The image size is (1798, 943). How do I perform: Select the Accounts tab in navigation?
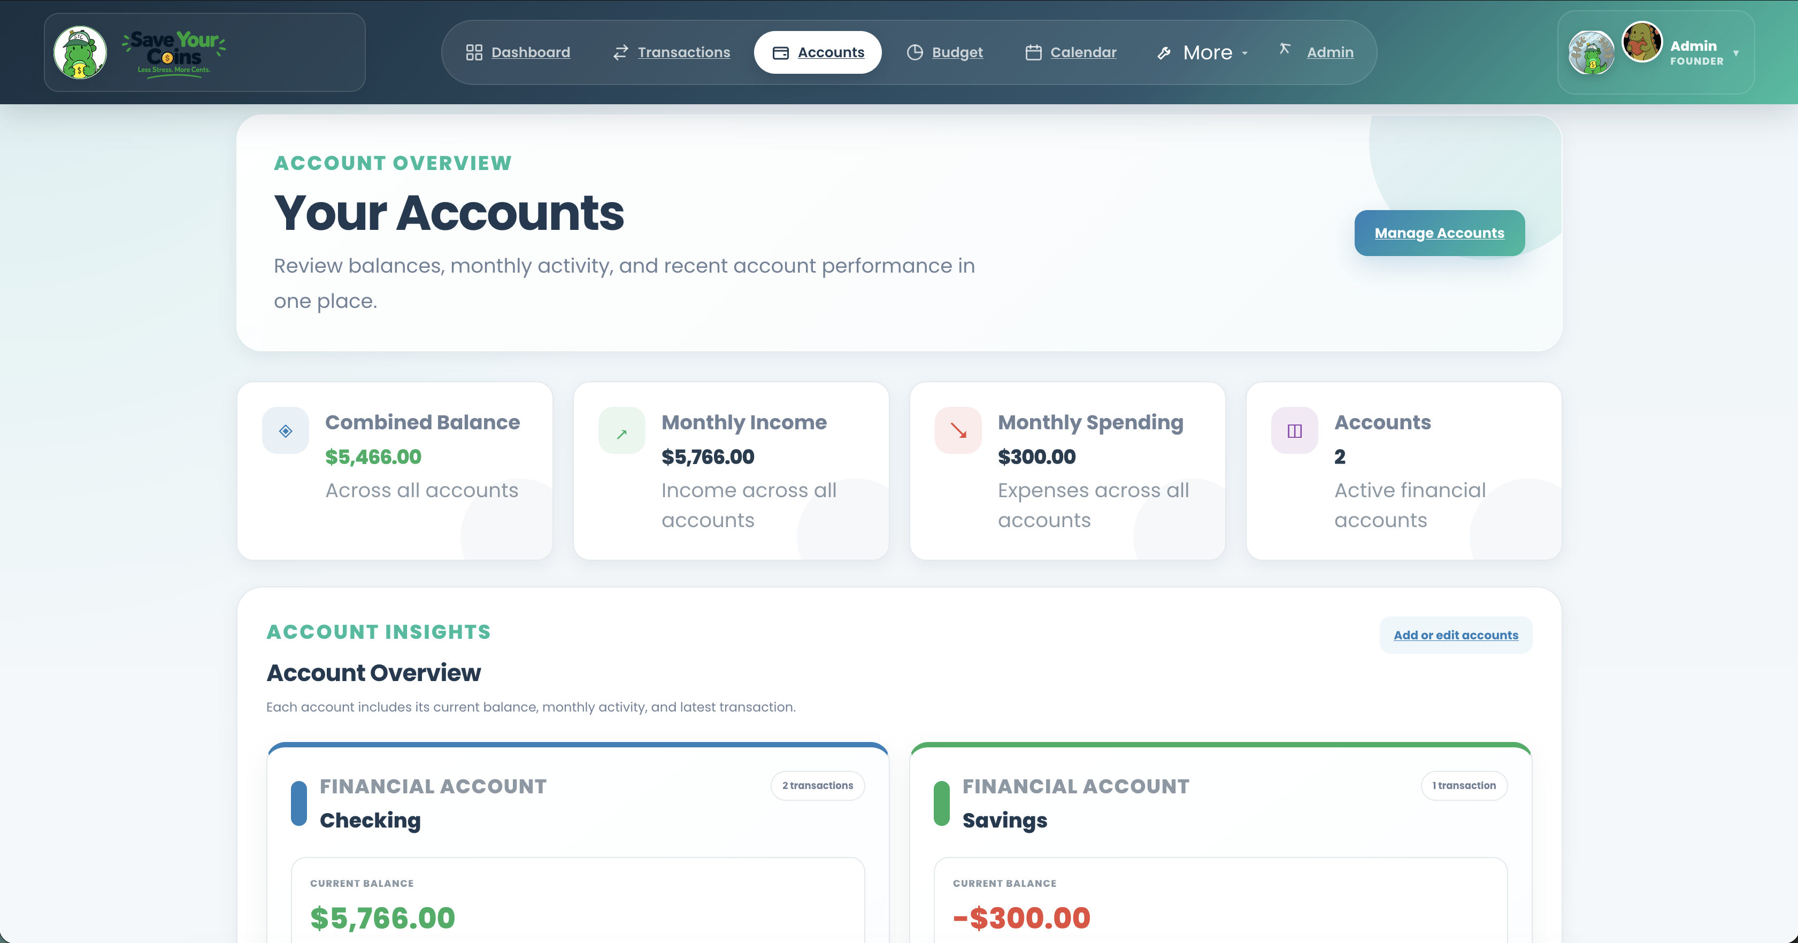tap(818, 52)
